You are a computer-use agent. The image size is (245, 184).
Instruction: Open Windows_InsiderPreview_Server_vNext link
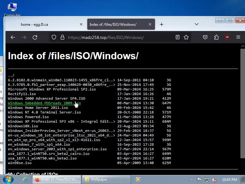62,131
